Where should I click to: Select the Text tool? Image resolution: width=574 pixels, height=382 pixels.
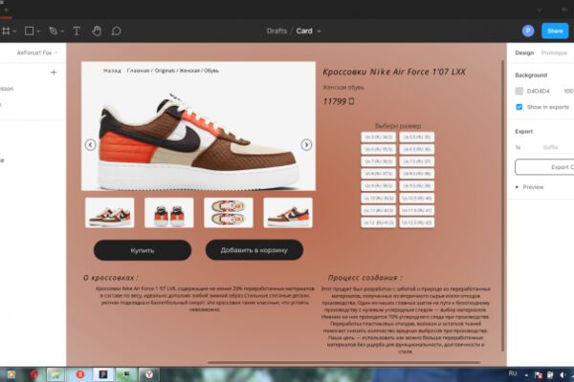[x=77, y=32]
